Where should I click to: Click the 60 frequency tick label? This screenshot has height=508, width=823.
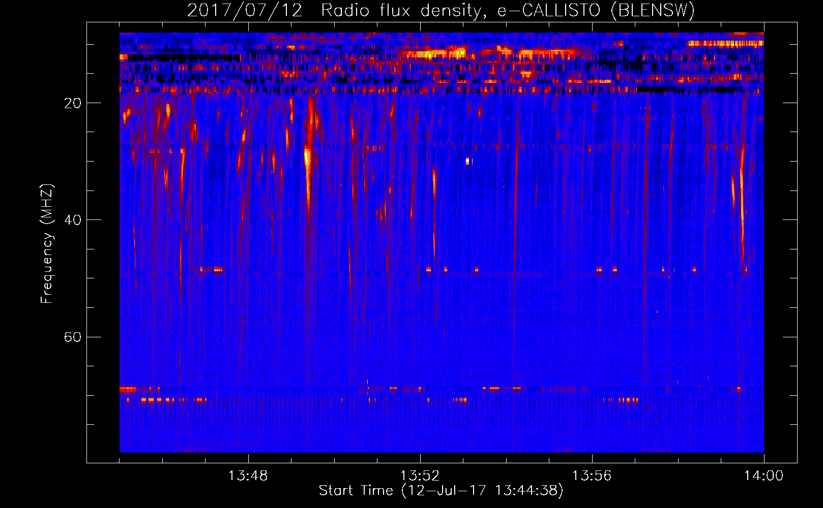72,337
